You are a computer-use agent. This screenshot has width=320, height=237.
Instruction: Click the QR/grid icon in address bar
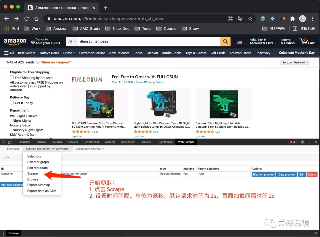(230, 19)
